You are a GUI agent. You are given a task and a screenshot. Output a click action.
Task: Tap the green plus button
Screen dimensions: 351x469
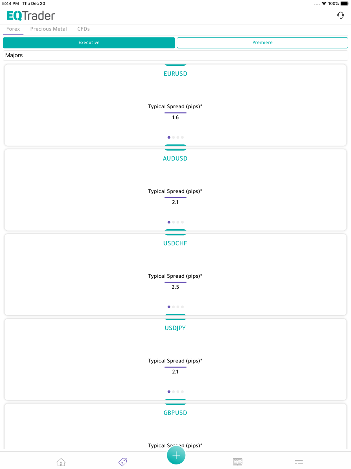[x=176, y=455]
